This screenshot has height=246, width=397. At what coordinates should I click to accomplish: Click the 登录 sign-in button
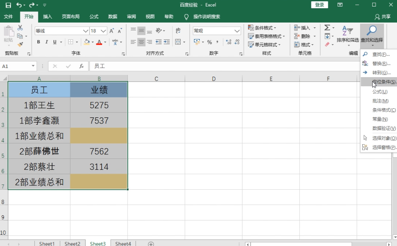coord(320,5)
